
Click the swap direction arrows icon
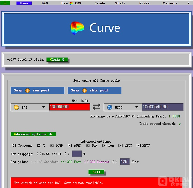[96, 107]
